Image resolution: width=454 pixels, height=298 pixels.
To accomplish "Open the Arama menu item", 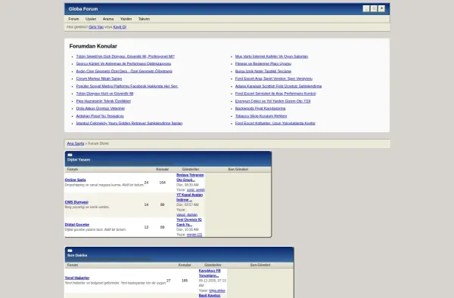I will point(108,19).
